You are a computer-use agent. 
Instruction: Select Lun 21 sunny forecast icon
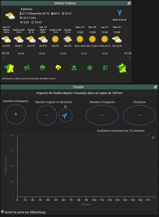(x=105, y=39)
